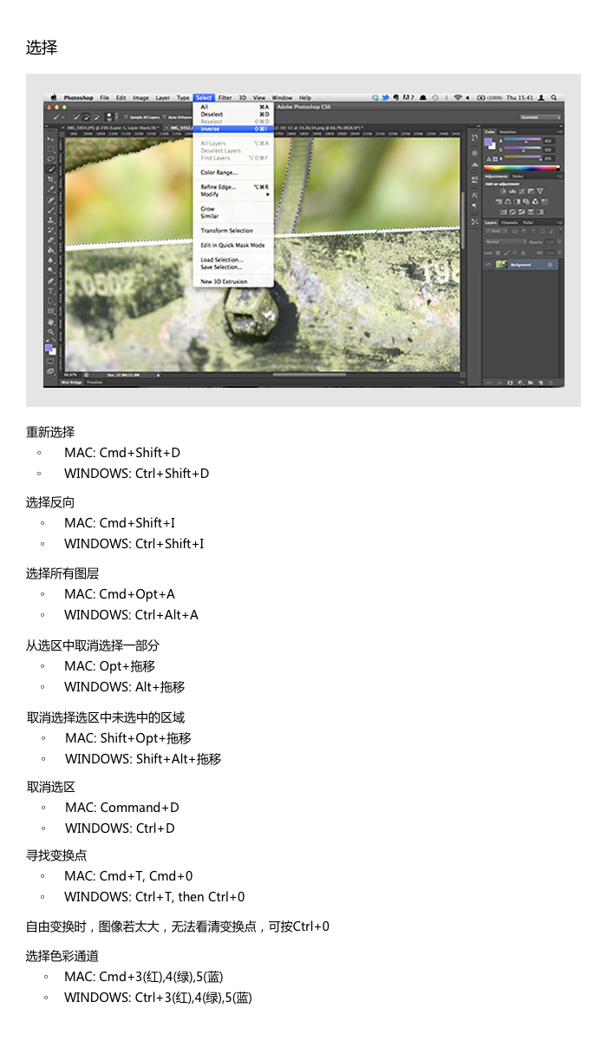Click the R color slider
Image resolution: width=607 pixels, height=1041 pixels.
point(523,139)
